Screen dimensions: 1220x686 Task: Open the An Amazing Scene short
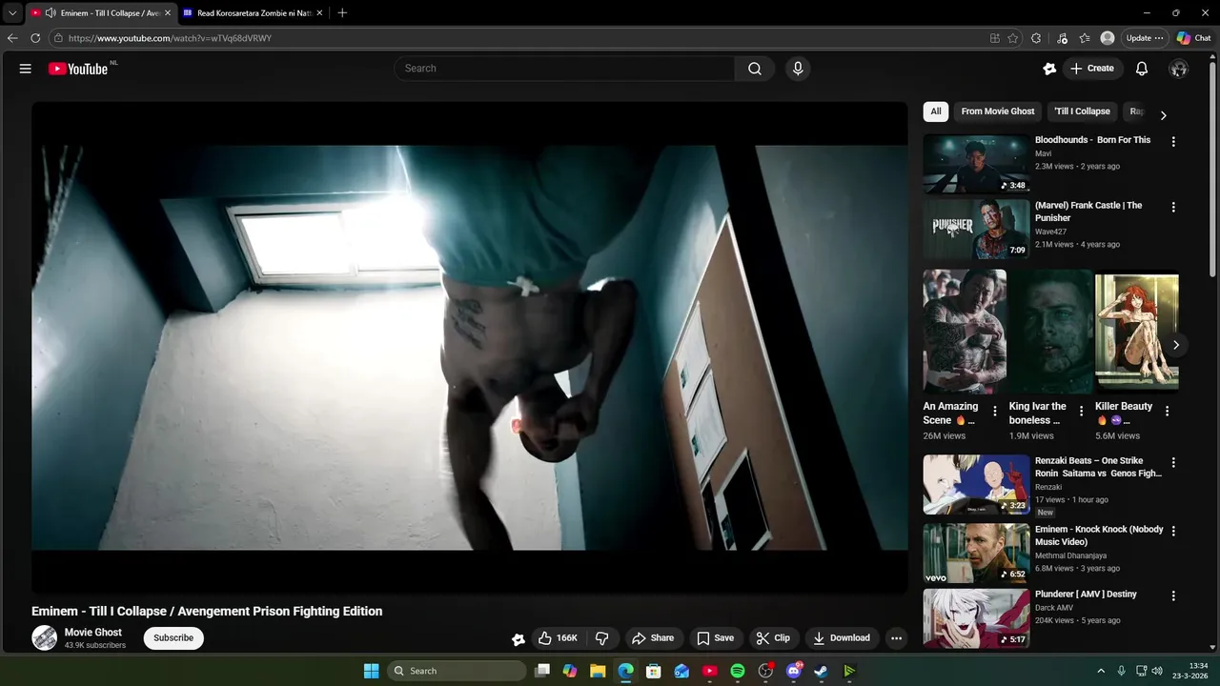pyautogui.click(x=965, y=332)
